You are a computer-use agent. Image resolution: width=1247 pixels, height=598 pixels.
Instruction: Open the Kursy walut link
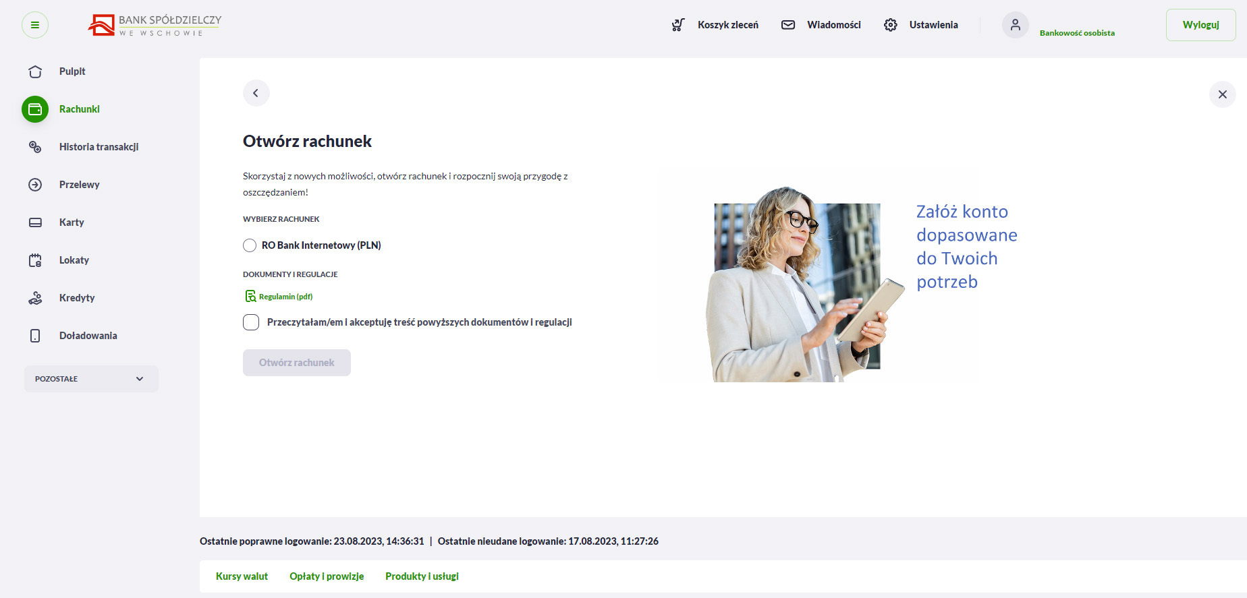(242, 576)
